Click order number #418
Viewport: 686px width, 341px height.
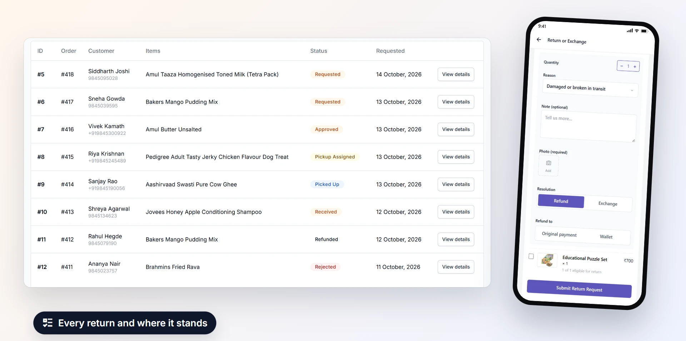point(67,74)
